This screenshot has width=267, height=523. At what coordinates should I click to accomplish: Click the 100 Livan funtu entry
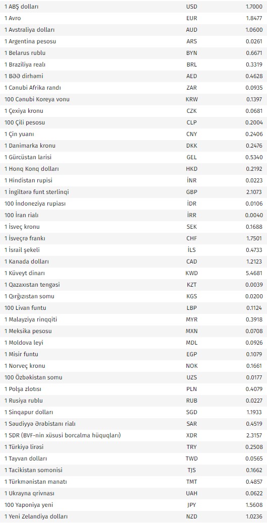point(133,308)
